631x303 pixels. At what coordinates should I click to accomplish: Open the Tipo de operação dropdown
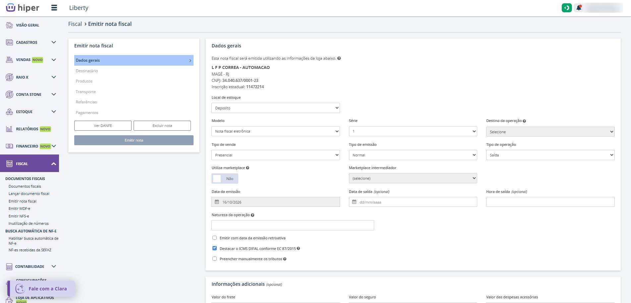[550, 155]
